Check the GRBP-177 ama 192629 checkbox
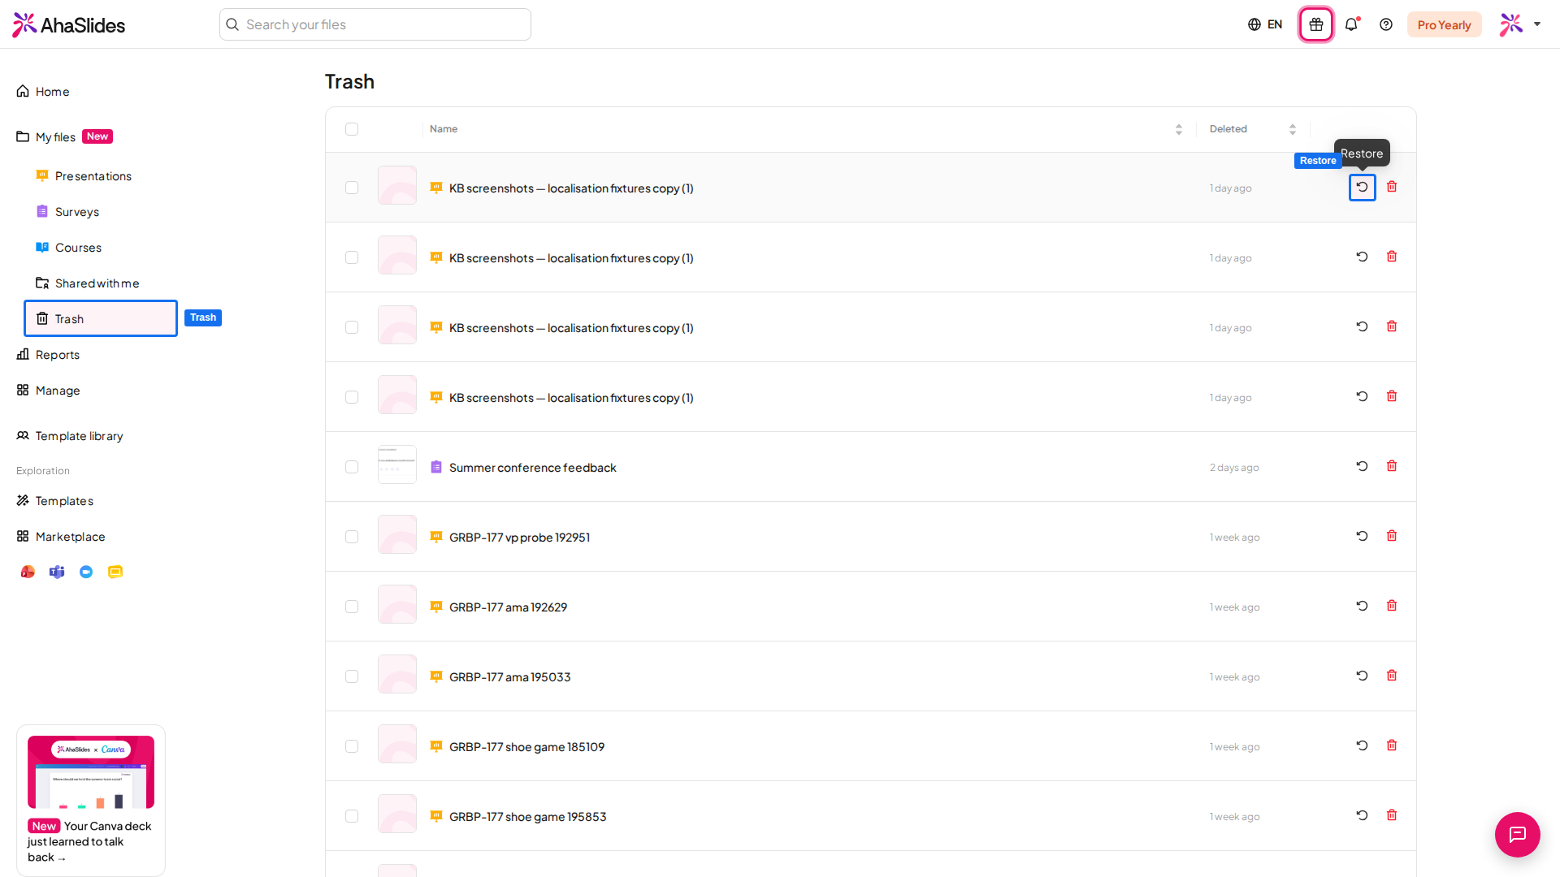Image resolution: width=1560 pixels, height=877 pixels. (352, 607)
